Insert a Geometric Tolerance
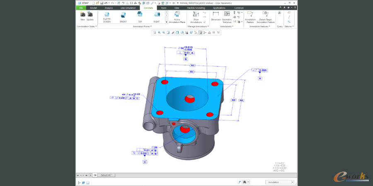This screenshot has height=186, width=373. tap(227, 17)
